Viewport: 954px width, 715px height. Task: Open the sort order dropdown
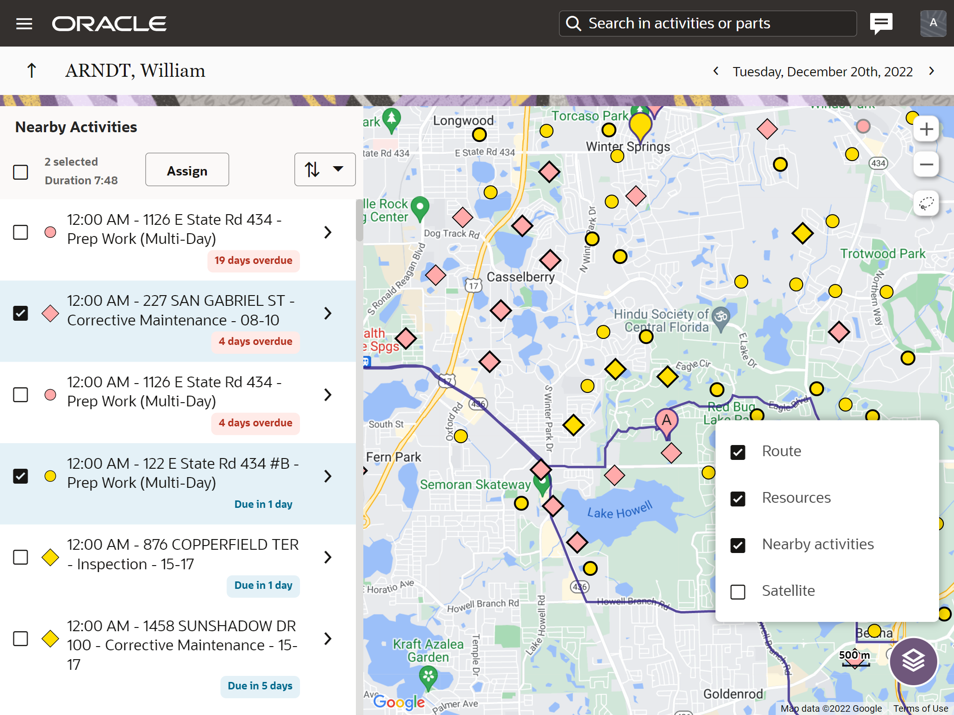[x=325, y=169]
